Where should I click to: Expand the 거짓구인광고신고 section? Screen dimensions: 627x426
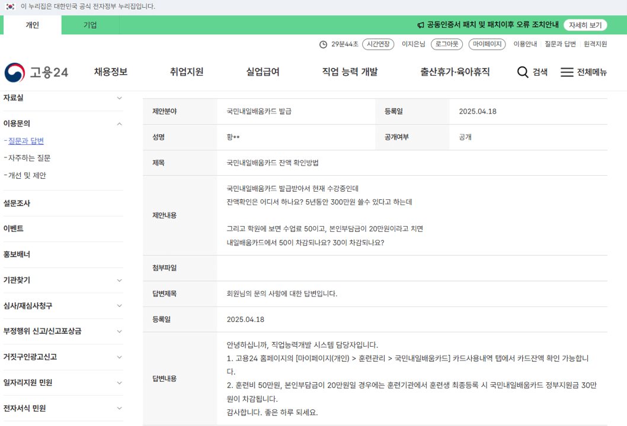(x=63, y=357)
